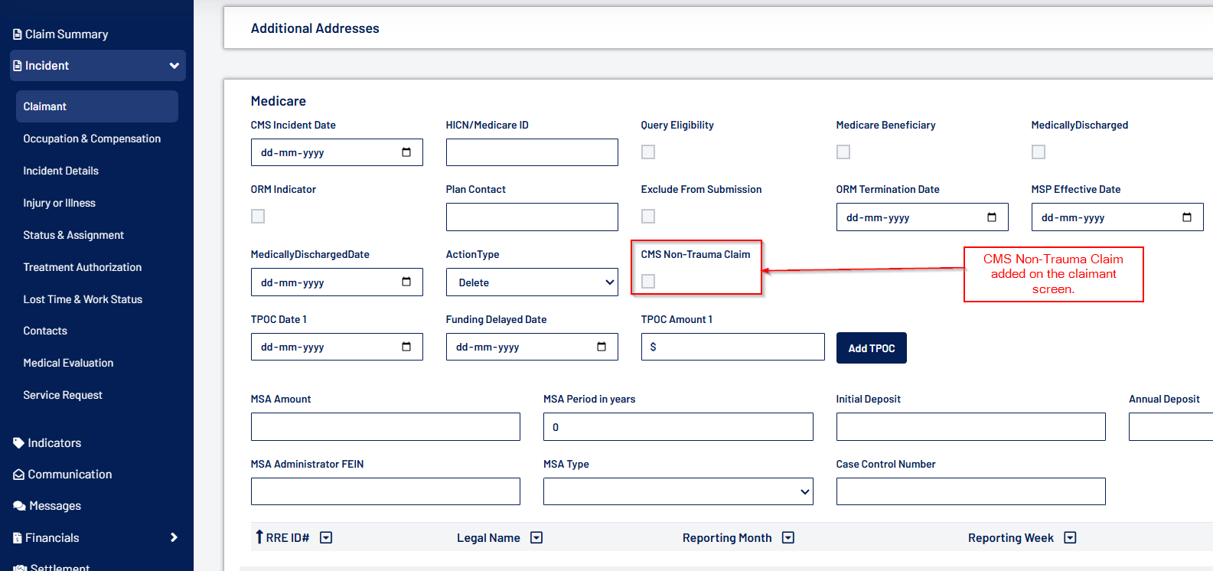Click the Add TPOC button
Image resolution: width=1213 pixels, height=571 pixels.
(871, 348)
